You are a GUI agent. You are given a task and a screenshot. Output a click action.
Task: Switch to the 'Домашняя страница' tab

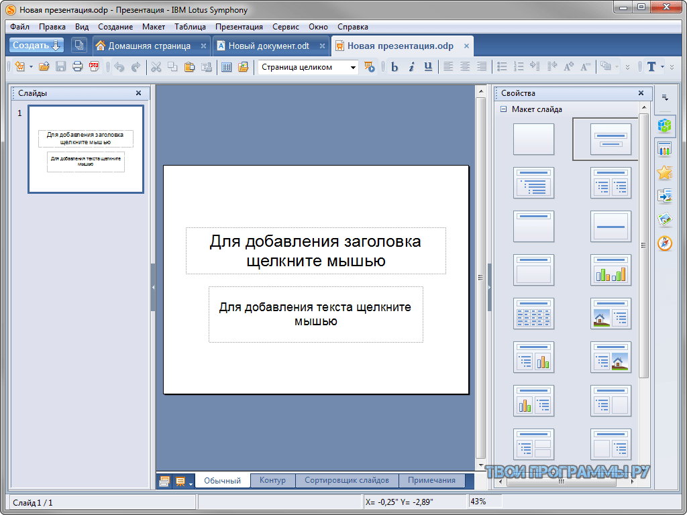tap(150, 46)
